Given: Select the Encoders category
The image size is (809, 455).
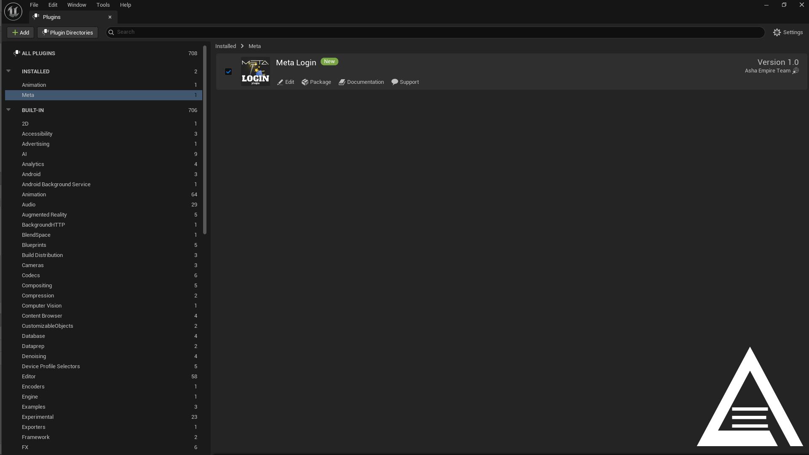Looking at the screenshot, I should (104, 387).
